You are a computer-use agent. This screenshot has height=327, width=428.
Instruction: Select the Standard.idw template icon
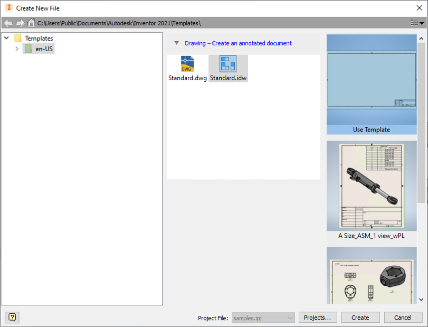click(228, 63)
